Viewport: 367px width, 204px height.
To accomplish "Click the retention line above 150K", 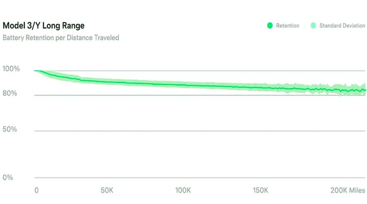I will click(260, 88).
